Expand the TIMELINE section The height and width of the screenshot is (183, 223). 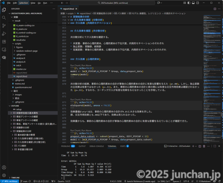tap(15, 177)
